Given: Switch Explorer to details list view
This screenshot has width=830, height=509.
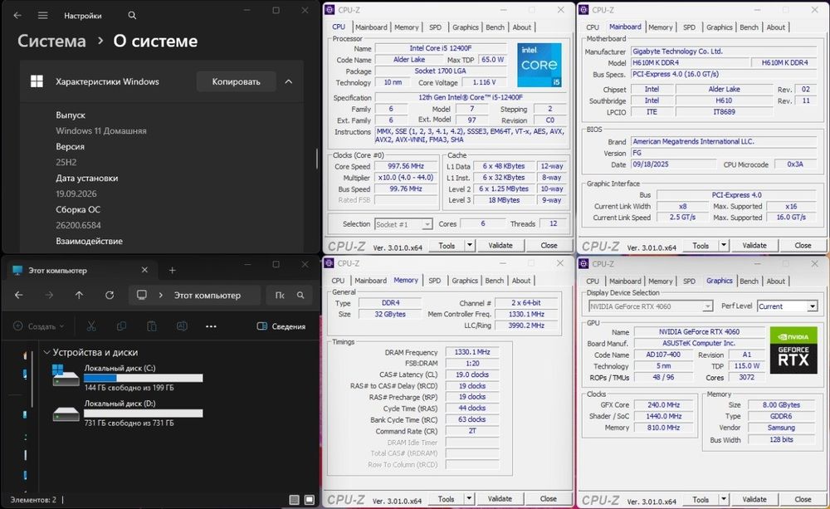Looking at the screenshot, I should click(x=295, y=500).
